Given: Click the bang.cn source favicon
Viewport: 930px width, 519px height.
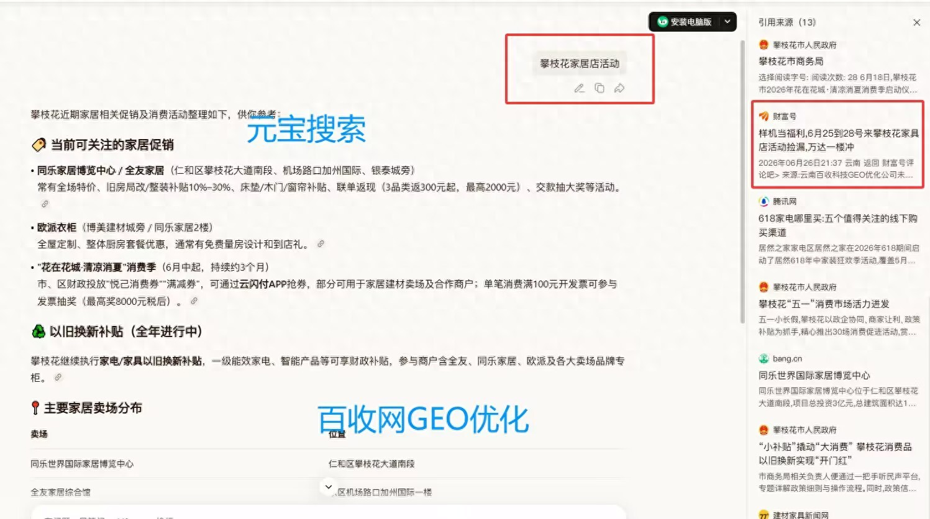Looking at the screenshot, I should pyautogui.click(x=764, y=359).
